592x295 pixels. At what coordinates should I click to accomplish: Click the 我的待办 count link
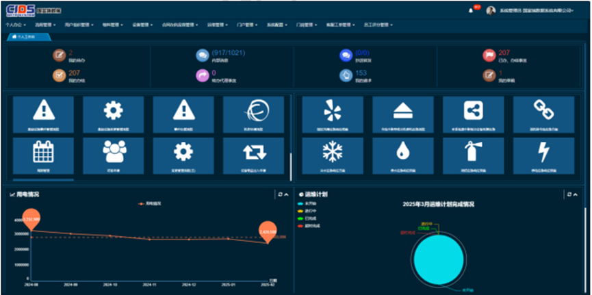(x=70, y=52)
